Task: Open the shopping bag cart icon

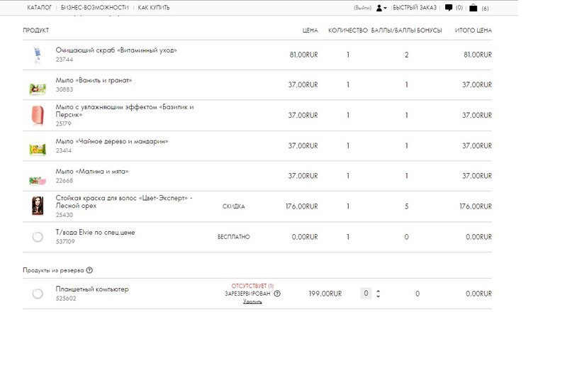Action: coord(473,8)
